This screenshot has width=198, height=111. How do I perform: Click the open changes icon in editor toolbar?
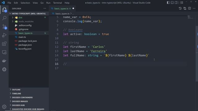pyautogui.click(x=185, y=8)
